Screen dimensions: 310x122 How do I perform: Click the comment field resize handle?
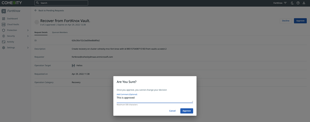192,101
